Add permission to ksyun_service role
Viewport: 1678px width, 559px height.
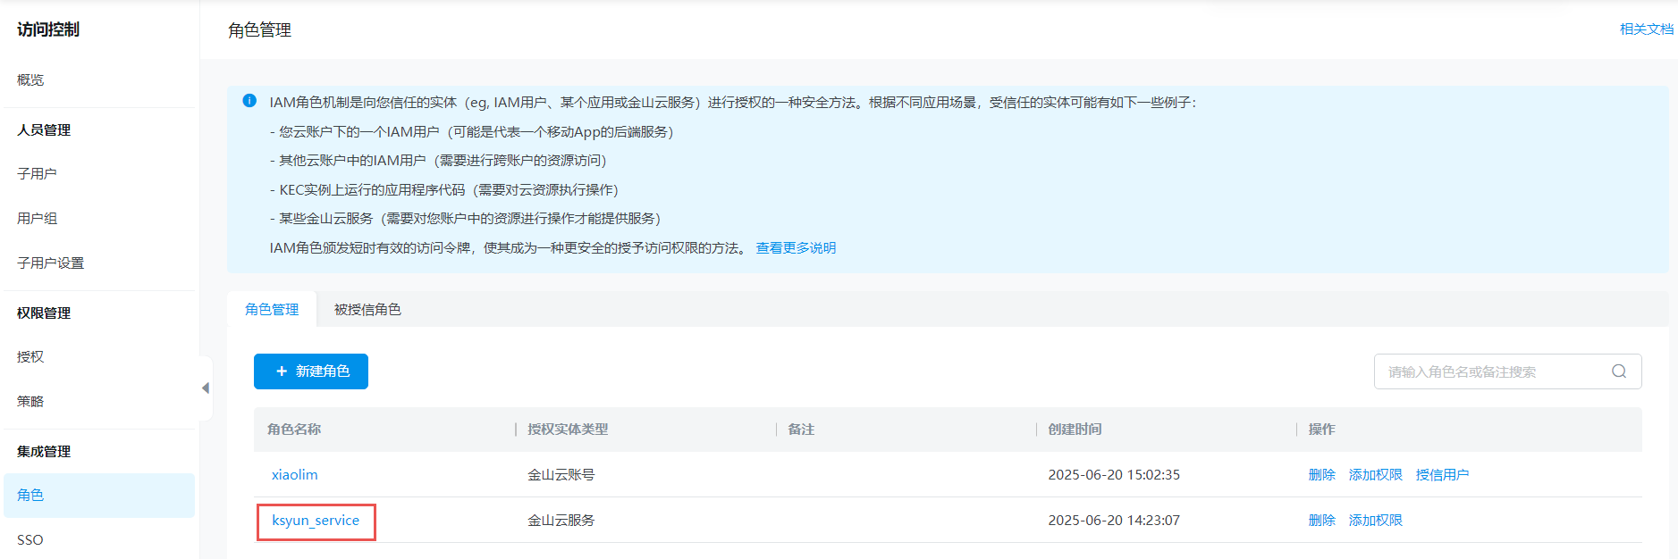click(1375, 521)
